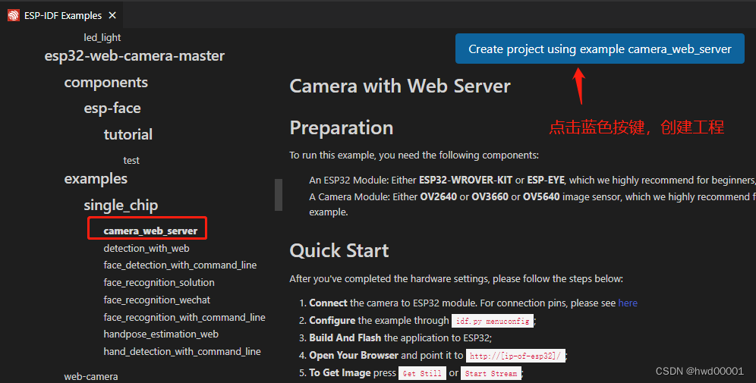Image resolution: width=756 pixels, height=383 pixels.
Task: Click the OV3660 sensor name
Action: (490, 197)
